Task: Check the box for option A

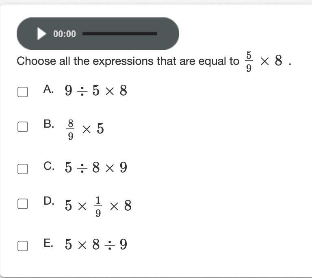Action: click(x=23, y=92)
